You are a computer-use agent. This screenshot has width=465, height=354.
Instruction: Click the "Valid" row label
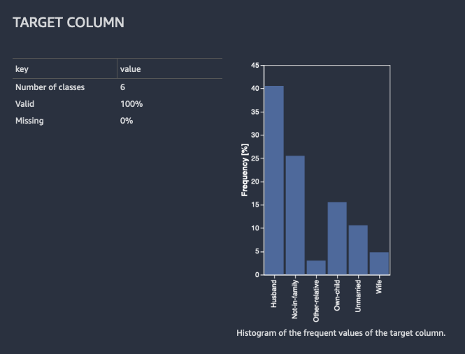24,104
